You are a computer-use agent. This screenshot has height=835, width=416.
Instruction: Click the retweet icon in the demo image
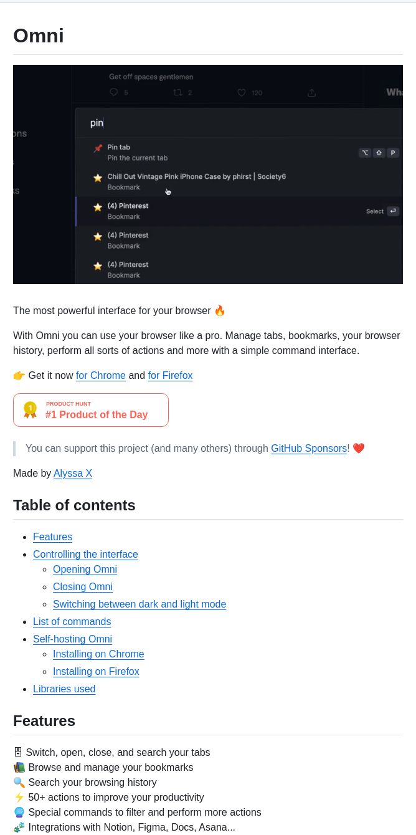tap(177, 93)
